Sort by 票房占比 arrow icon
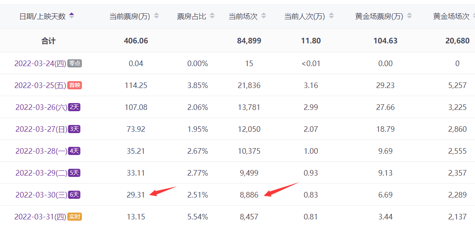Image resolution: width=475 pixels, height=225 pixels. click(x=212, y=16)
